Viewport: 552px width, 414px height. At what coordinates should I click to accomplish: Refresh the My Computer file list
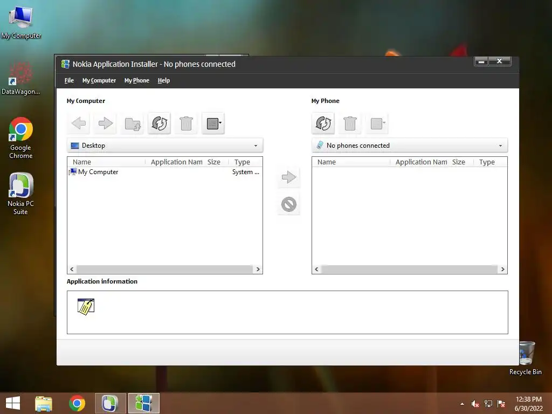pos(159,123)
